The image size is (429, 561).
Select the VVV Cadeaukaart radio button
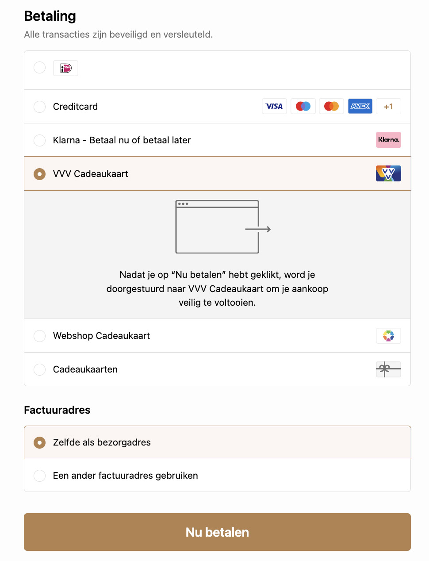[40, 174]
